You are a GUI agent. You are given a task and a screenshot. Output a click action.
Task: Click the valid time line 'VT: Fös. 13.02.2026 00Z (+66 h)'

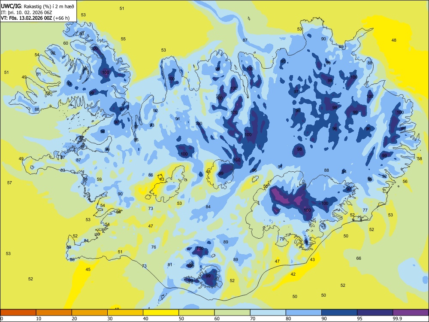(x=35, y=18)
